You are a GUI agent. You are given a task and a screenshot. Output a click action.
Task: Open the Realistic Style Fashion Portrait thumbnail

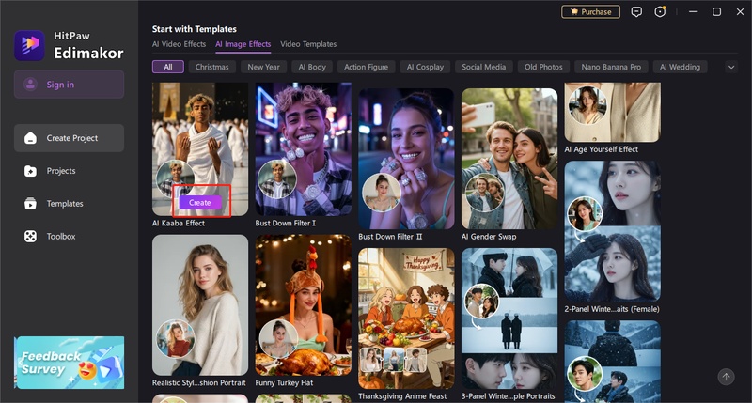[x=200, y=304]
